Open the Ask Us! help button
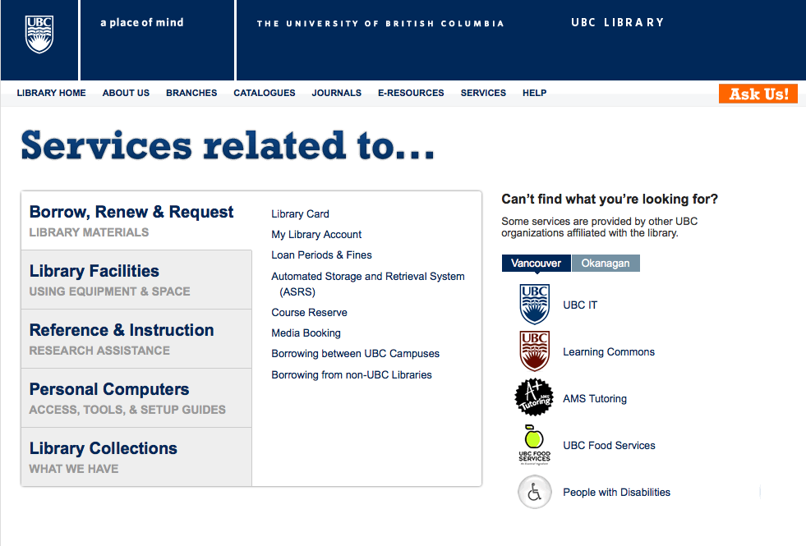This screenshot has height=546, width=806. [758, 94]
